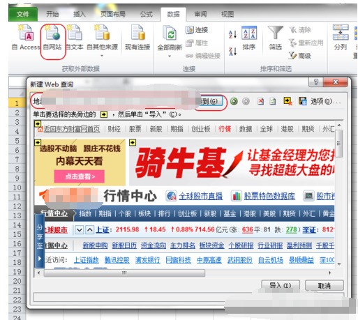The height and width of the screenshot is (320, 358).
Task: Click the Refresh All (全部刷新) icon
Action: tap(170, 33)
